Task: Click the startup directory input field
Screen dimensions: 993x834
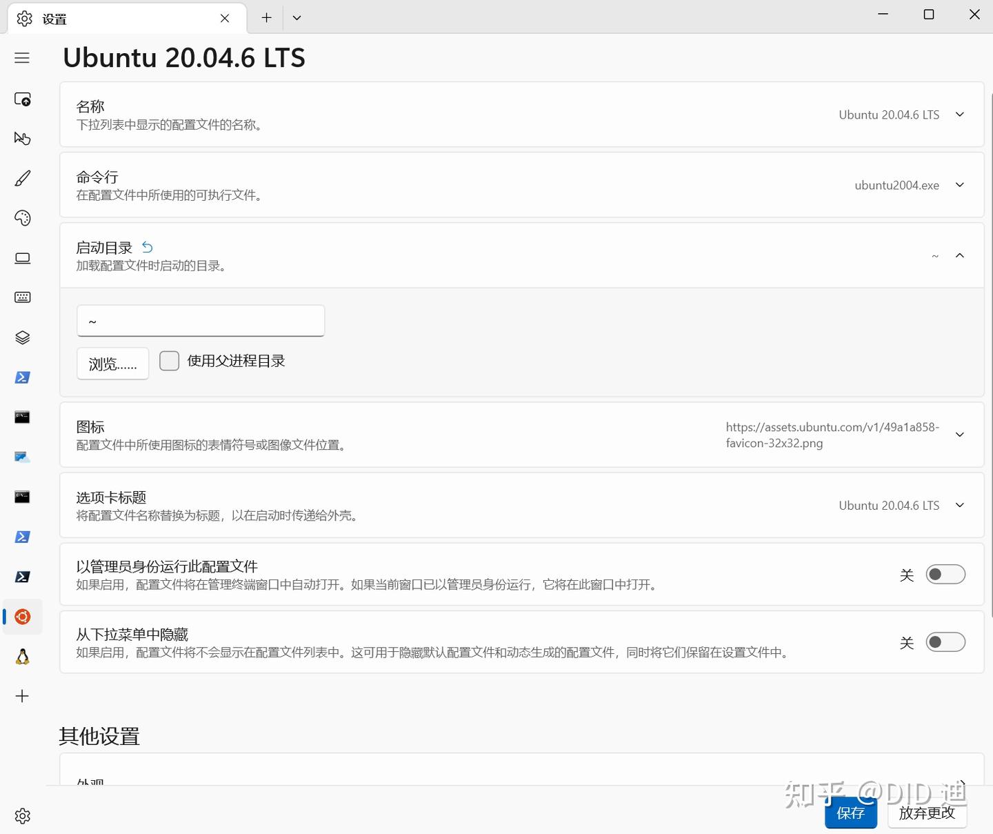Action: tap(200, 321)
